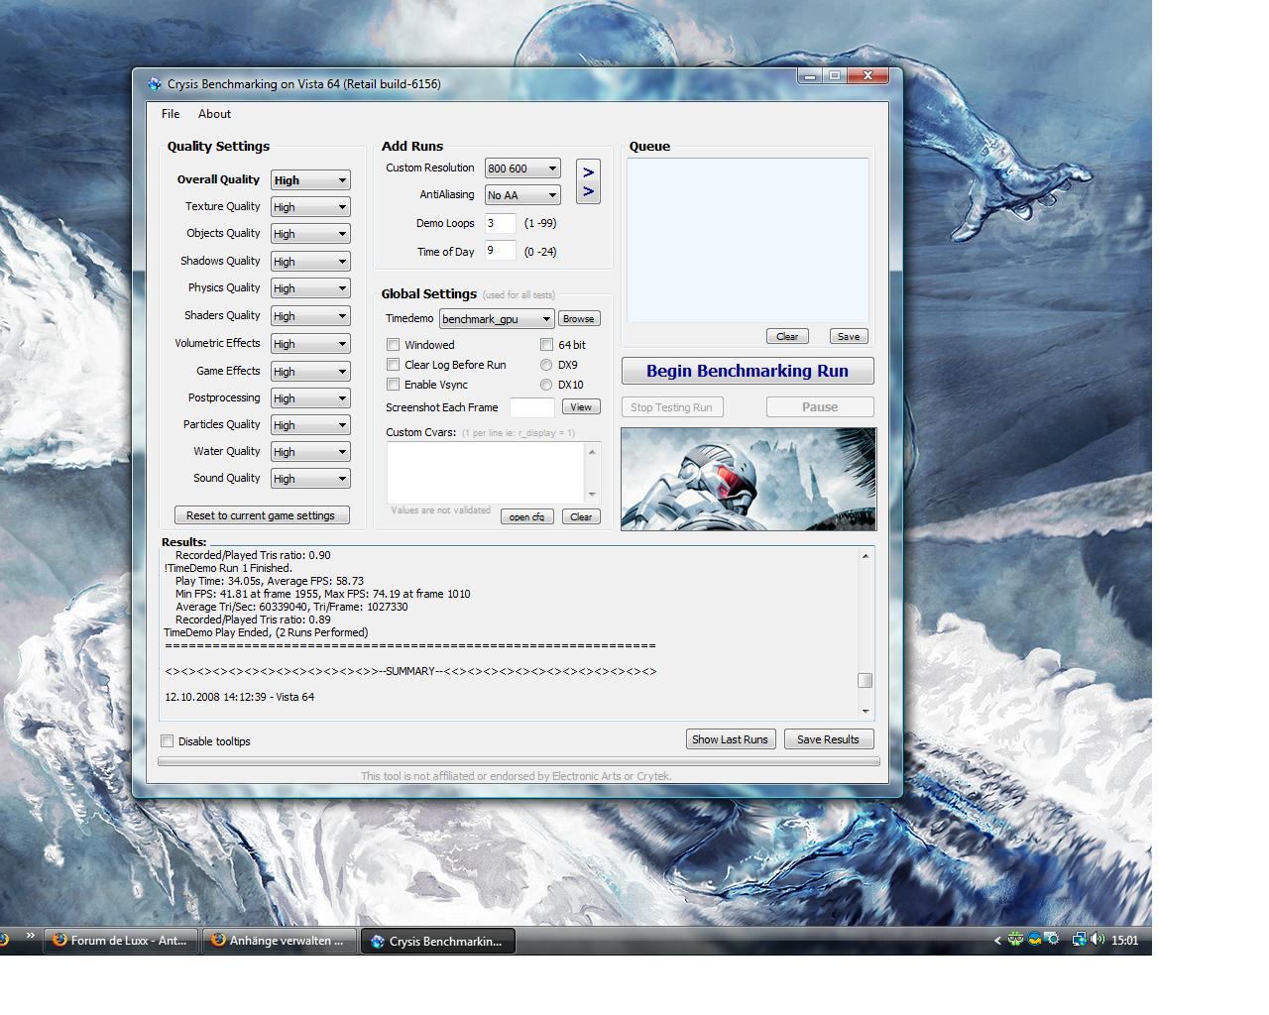Viewport: 1269px width, 1015px height.
Task: Open the Overall Quality dropdown
Action: coord(310,180)
